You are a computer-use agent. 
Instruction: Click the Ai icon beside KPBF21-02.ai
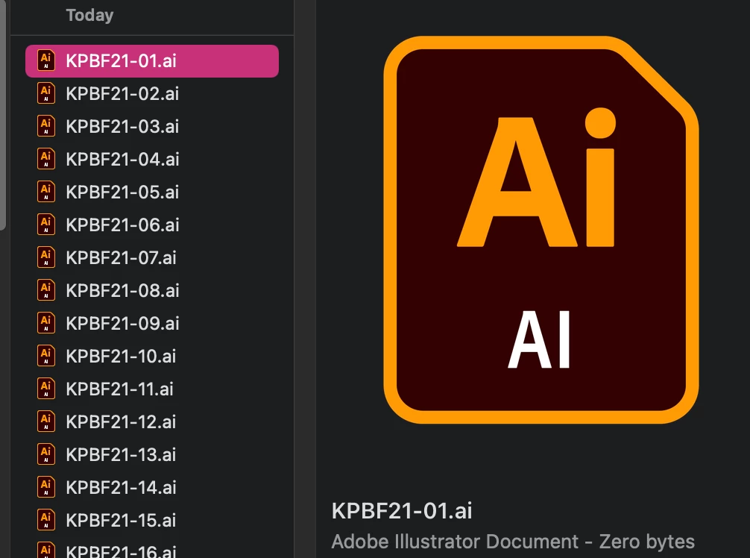[x=46, y=93]
